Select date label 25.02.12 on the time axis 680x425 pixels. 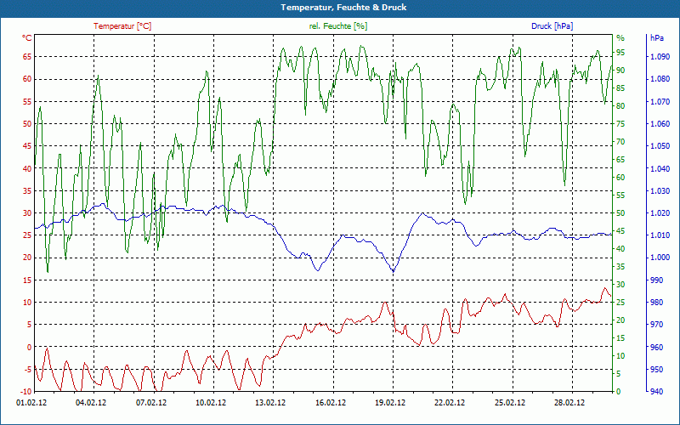(510, 403)
